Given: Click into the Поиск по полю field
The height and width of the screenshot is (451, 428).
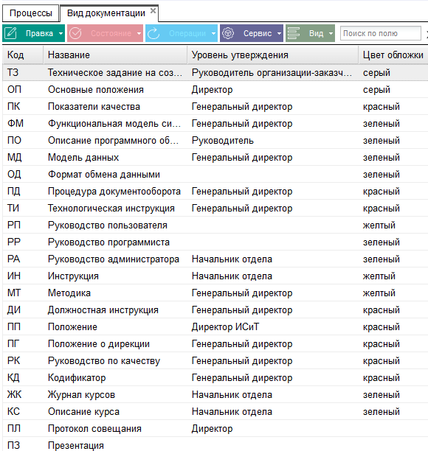Looking at the screenshot, I should tap(381, 33).
